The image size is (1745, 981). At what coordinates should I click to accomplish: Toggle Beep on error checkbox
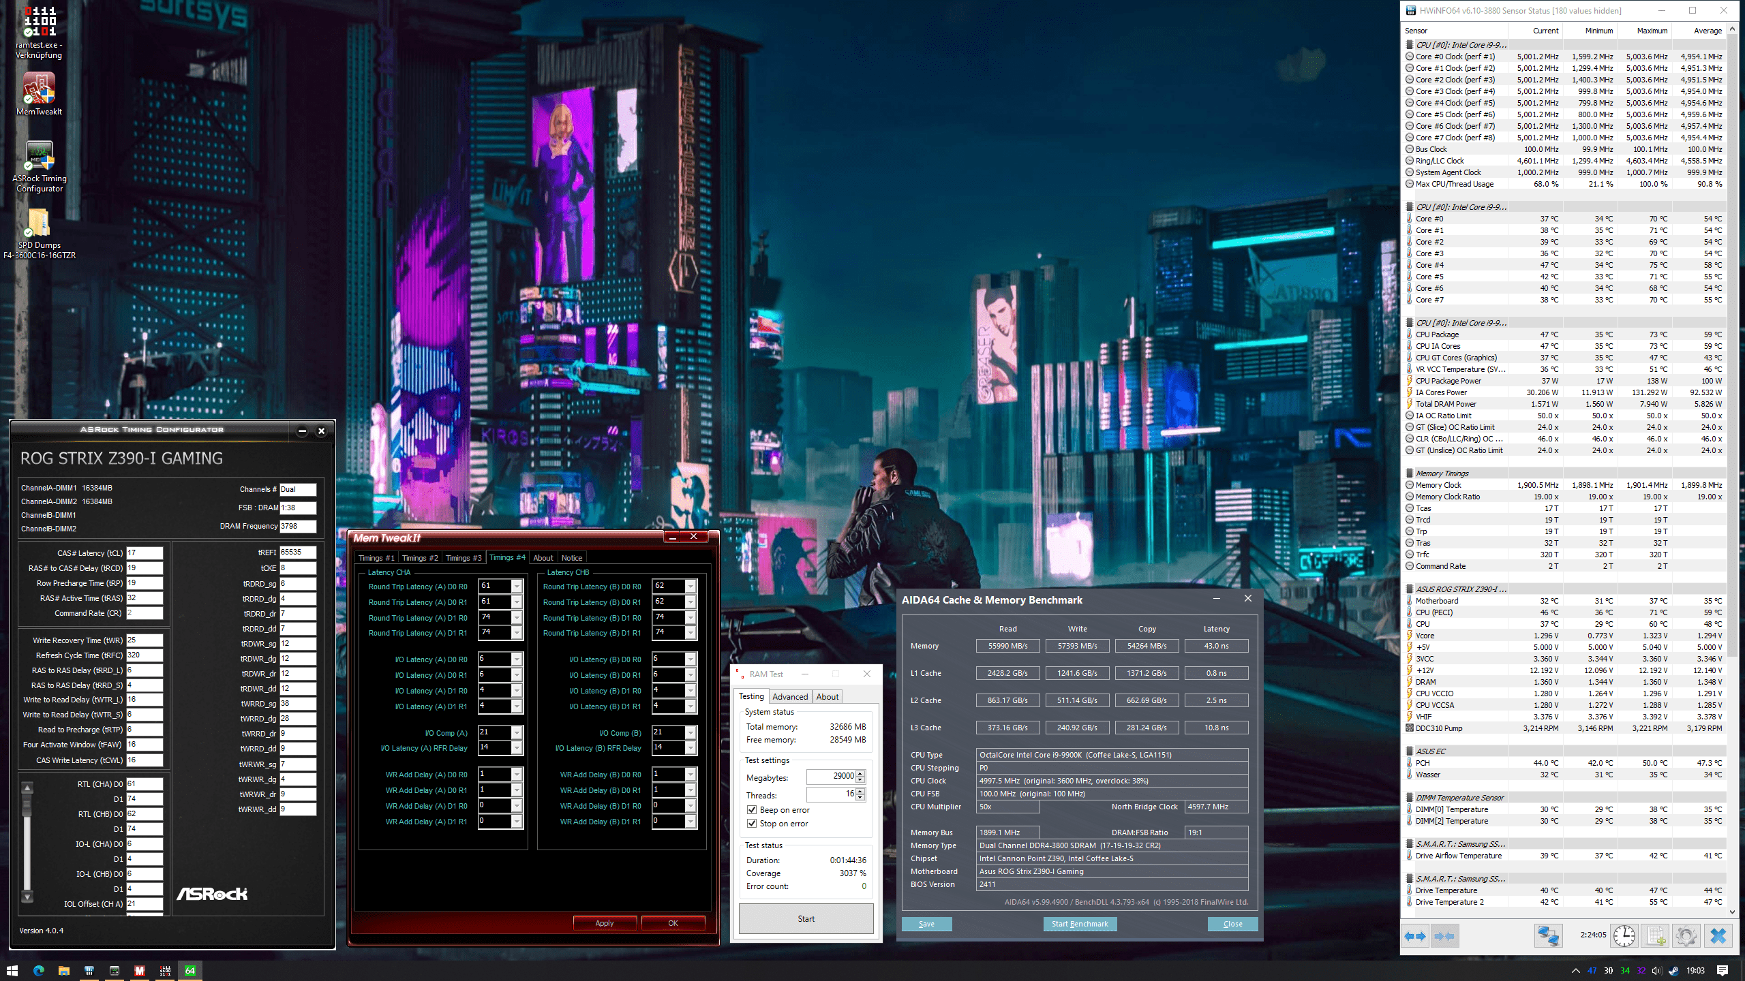[x=752, y=810]
